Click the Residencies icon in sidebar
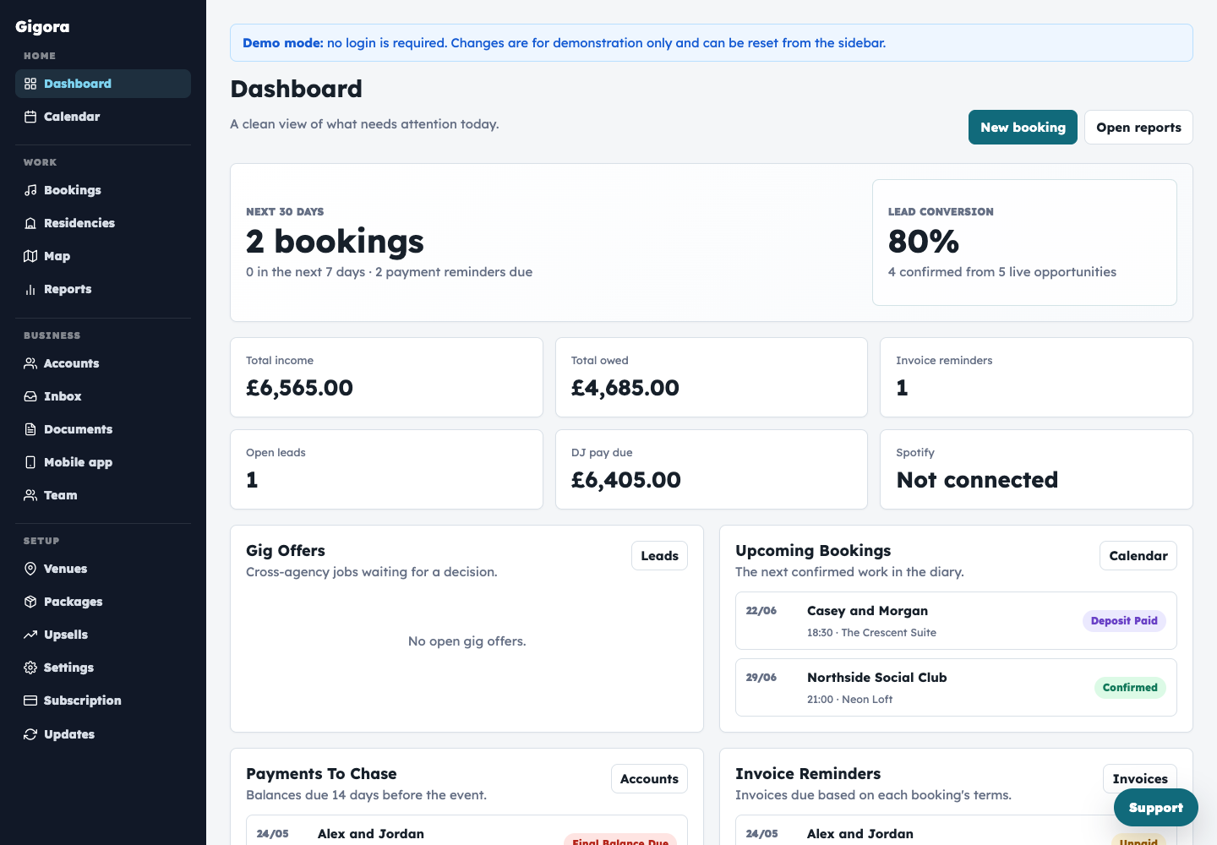The height and width of the screenshot is (845, 1217). tap(30, 223)
